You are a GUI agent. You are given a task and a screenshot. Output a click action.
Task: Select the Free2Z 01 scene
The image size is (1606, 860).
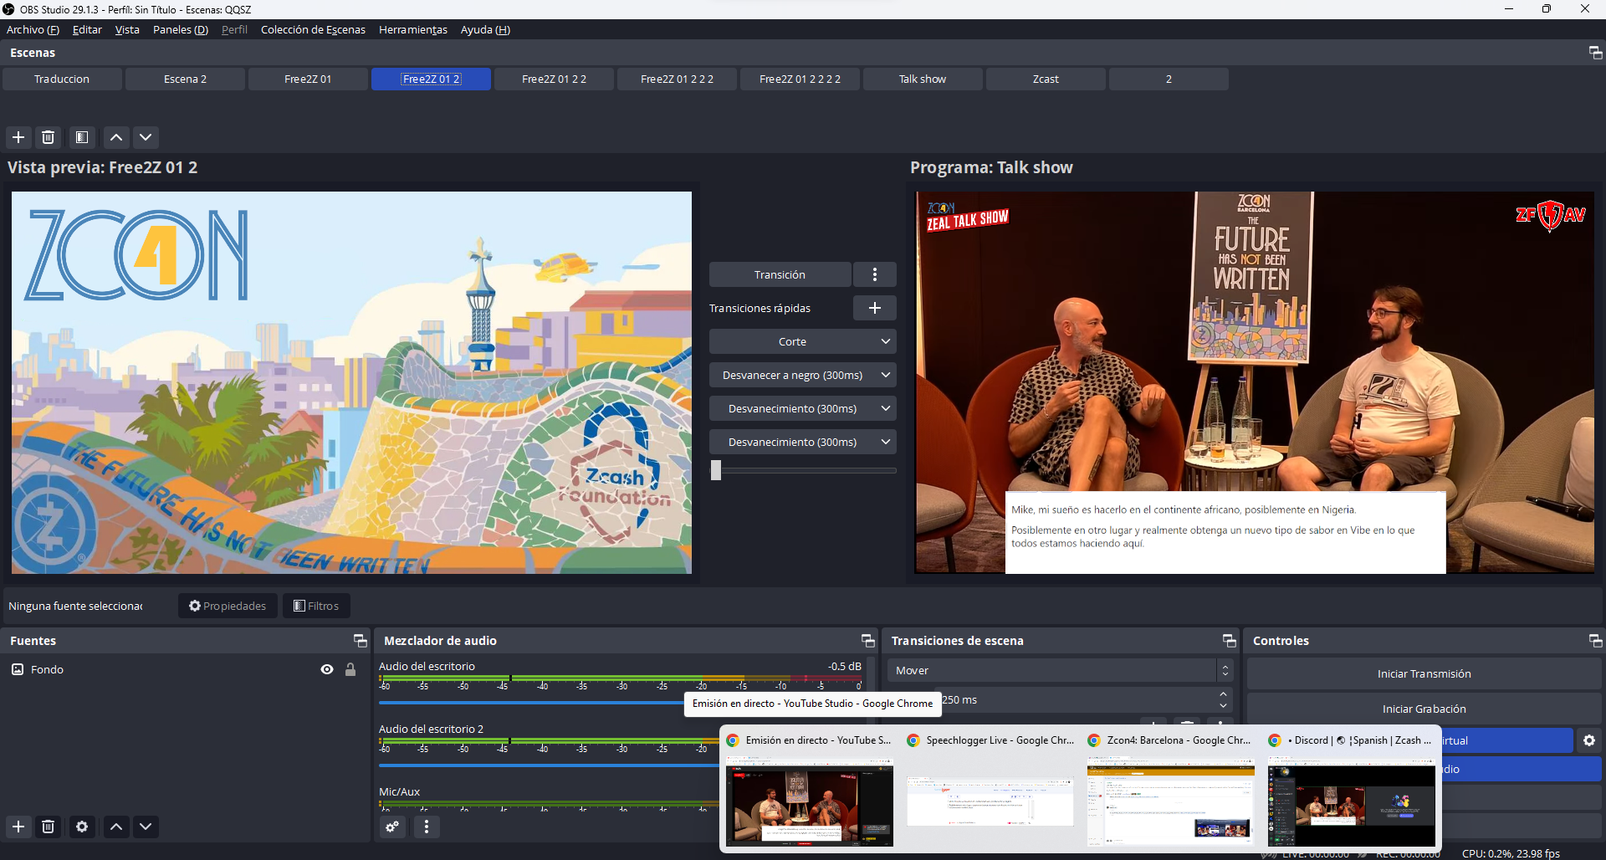(308, 79)
